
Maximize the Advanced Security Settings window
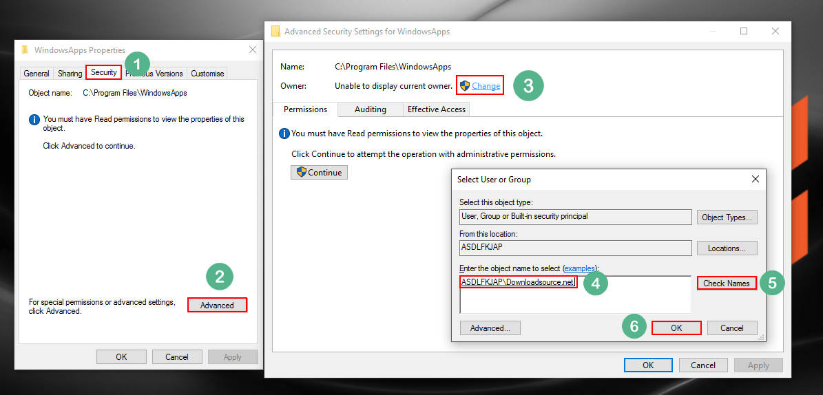point(744,32)
